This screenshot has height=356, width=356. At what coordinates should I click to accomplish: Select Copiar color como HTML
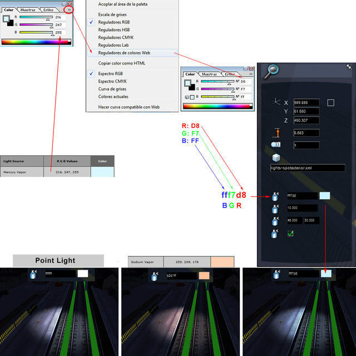(122, 63)
